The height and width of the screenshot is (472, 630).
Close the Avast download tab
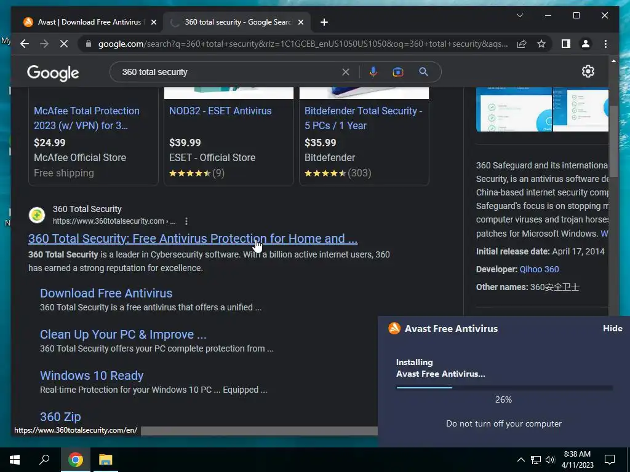[x=153, y=22]
